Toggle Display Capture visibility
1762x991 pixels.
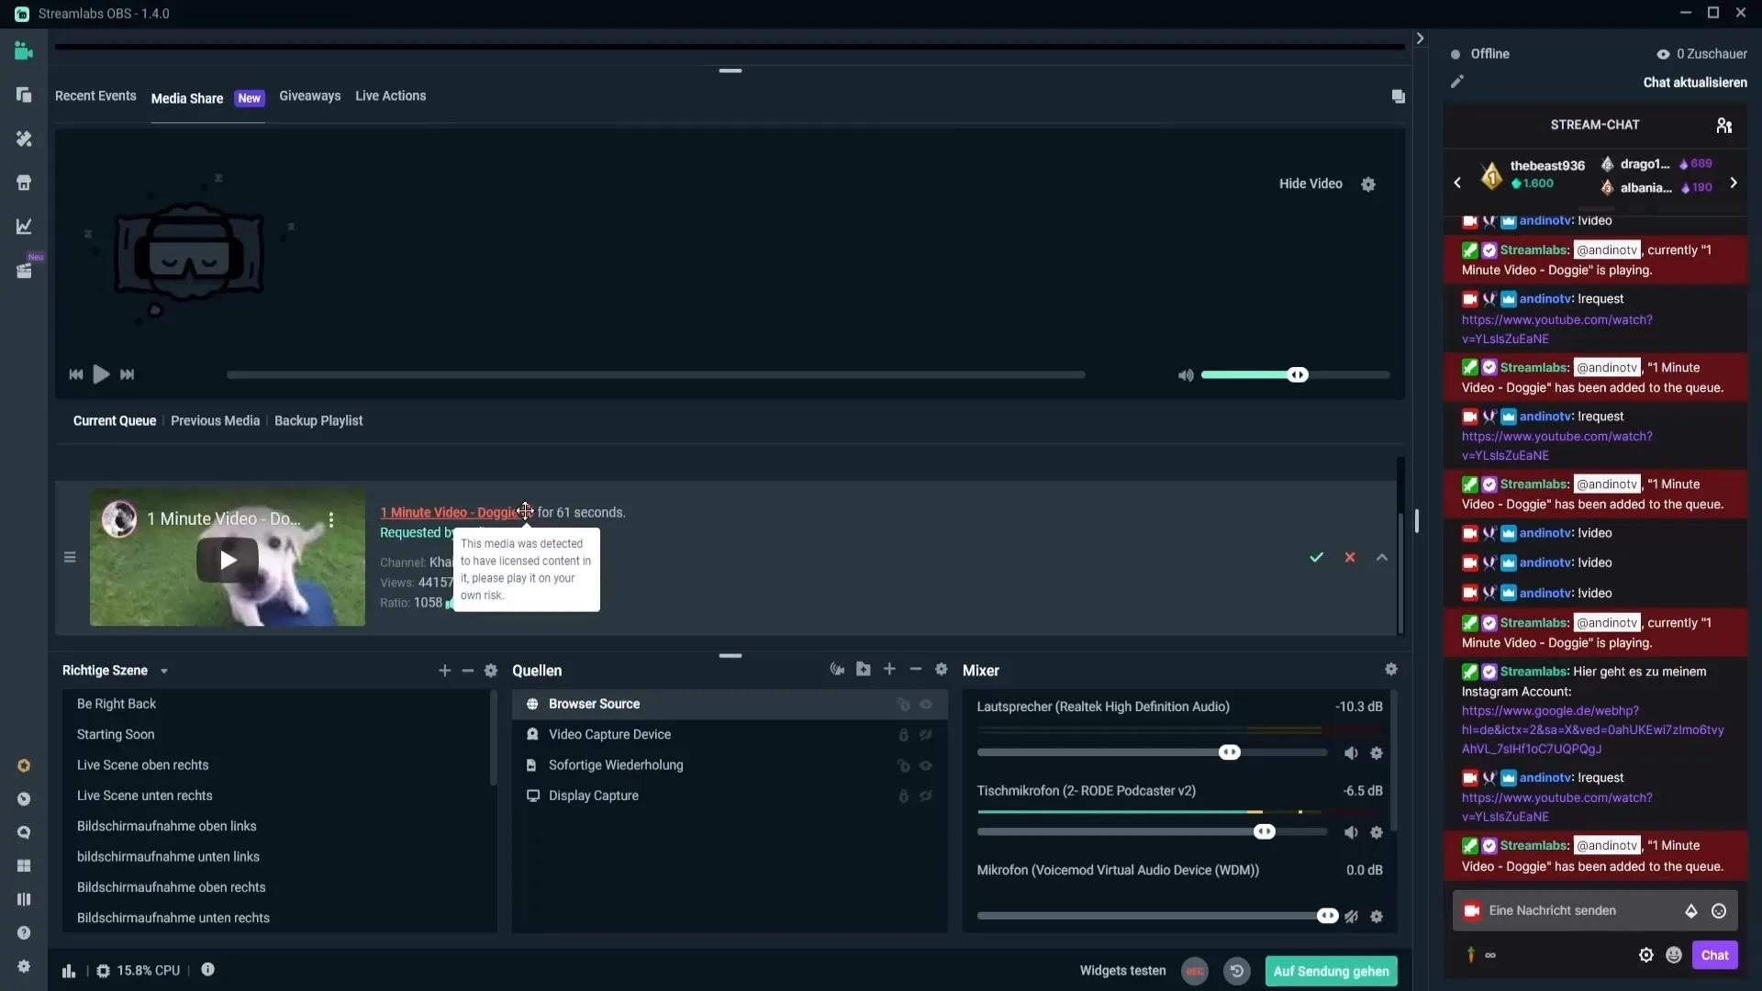926,796
